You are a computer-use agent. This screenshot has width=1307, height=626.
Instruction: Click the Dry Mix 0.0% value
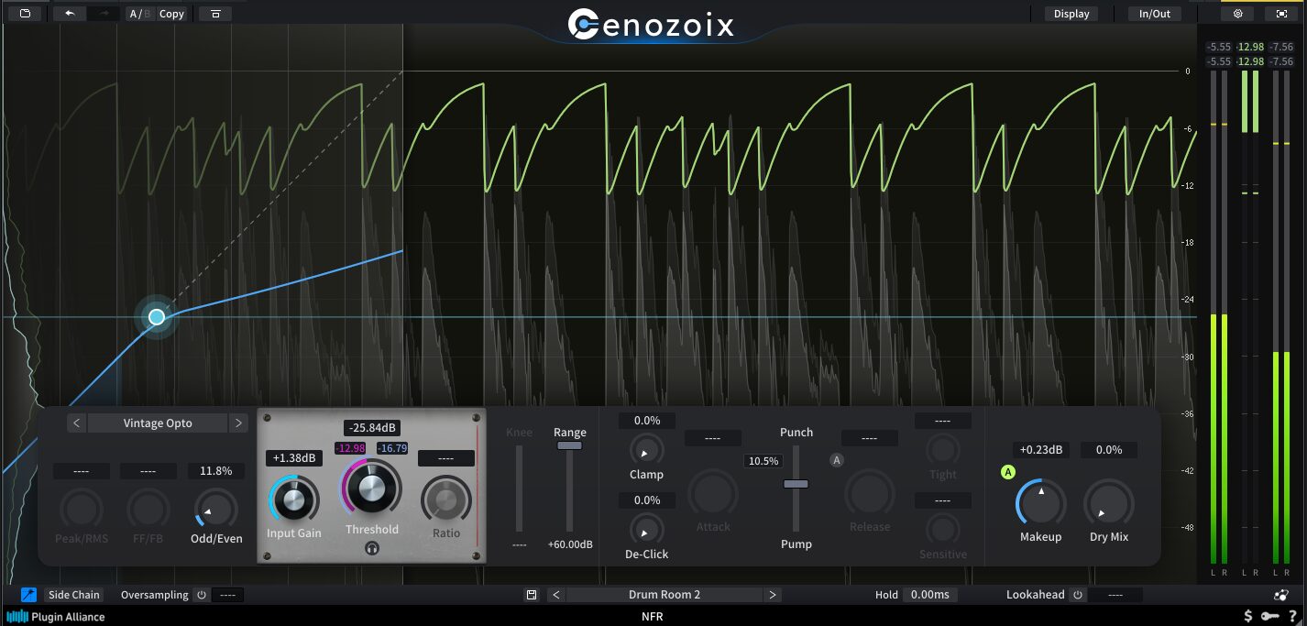[x=1109, y=450]
